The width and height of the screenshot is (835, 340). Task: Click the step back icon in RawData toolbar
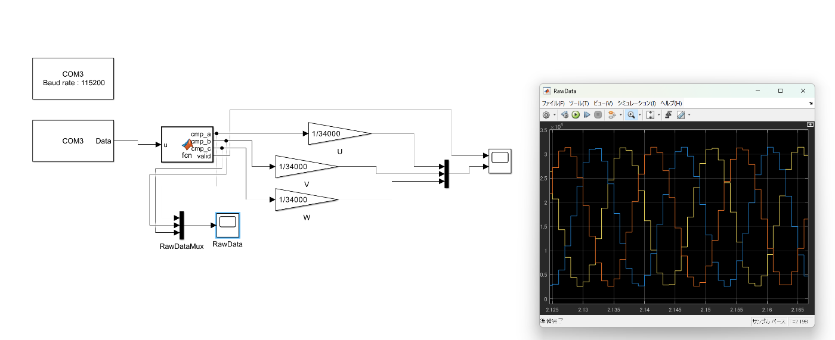tap(565, 114)
